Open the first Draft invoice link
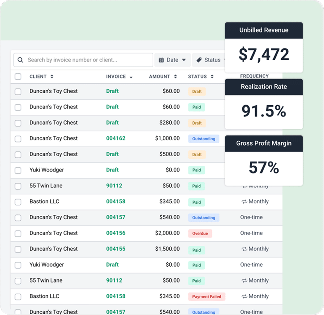This screenshot has height=315, width=324. [x=112, y=91]
